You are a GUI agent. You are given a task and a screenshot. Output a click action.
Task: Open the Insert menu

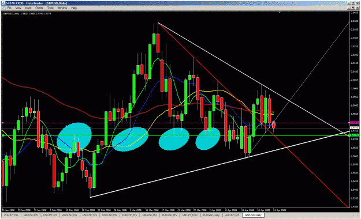[x=28, y=8]
